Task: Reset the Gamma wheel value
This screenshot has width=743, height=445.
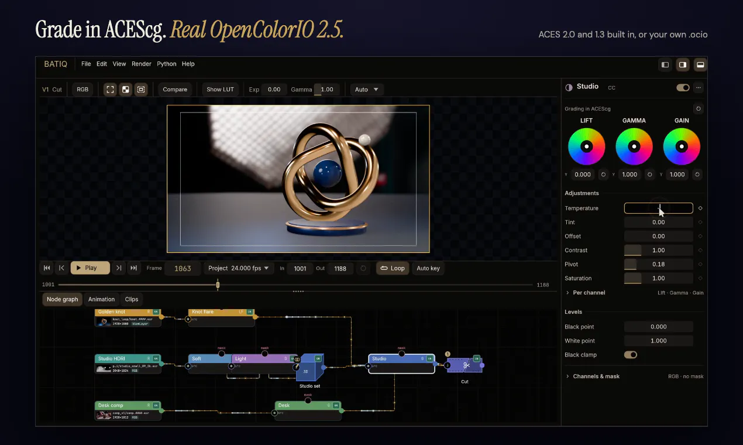Action: coord(649,174)
